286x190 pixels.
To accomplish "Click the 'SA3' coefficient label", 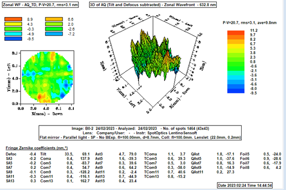I will (9, 159).
